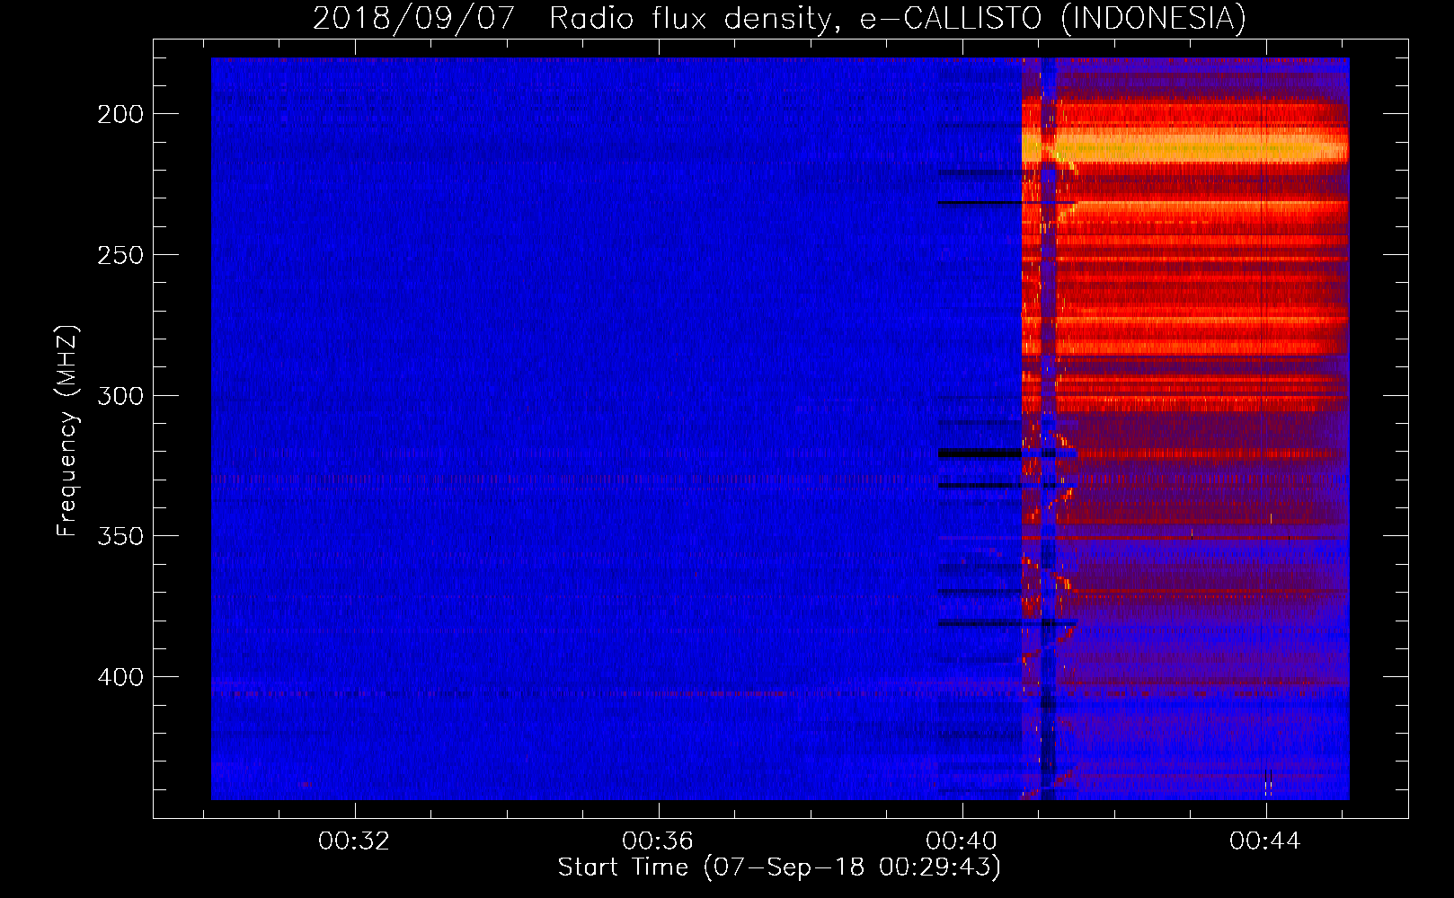The image size is (1454, 898).
Task: Click the 00:32 time axis label
Action: 354,841
